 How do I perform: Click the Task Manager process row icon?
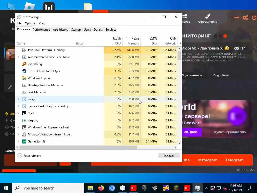tap(24, 92)
